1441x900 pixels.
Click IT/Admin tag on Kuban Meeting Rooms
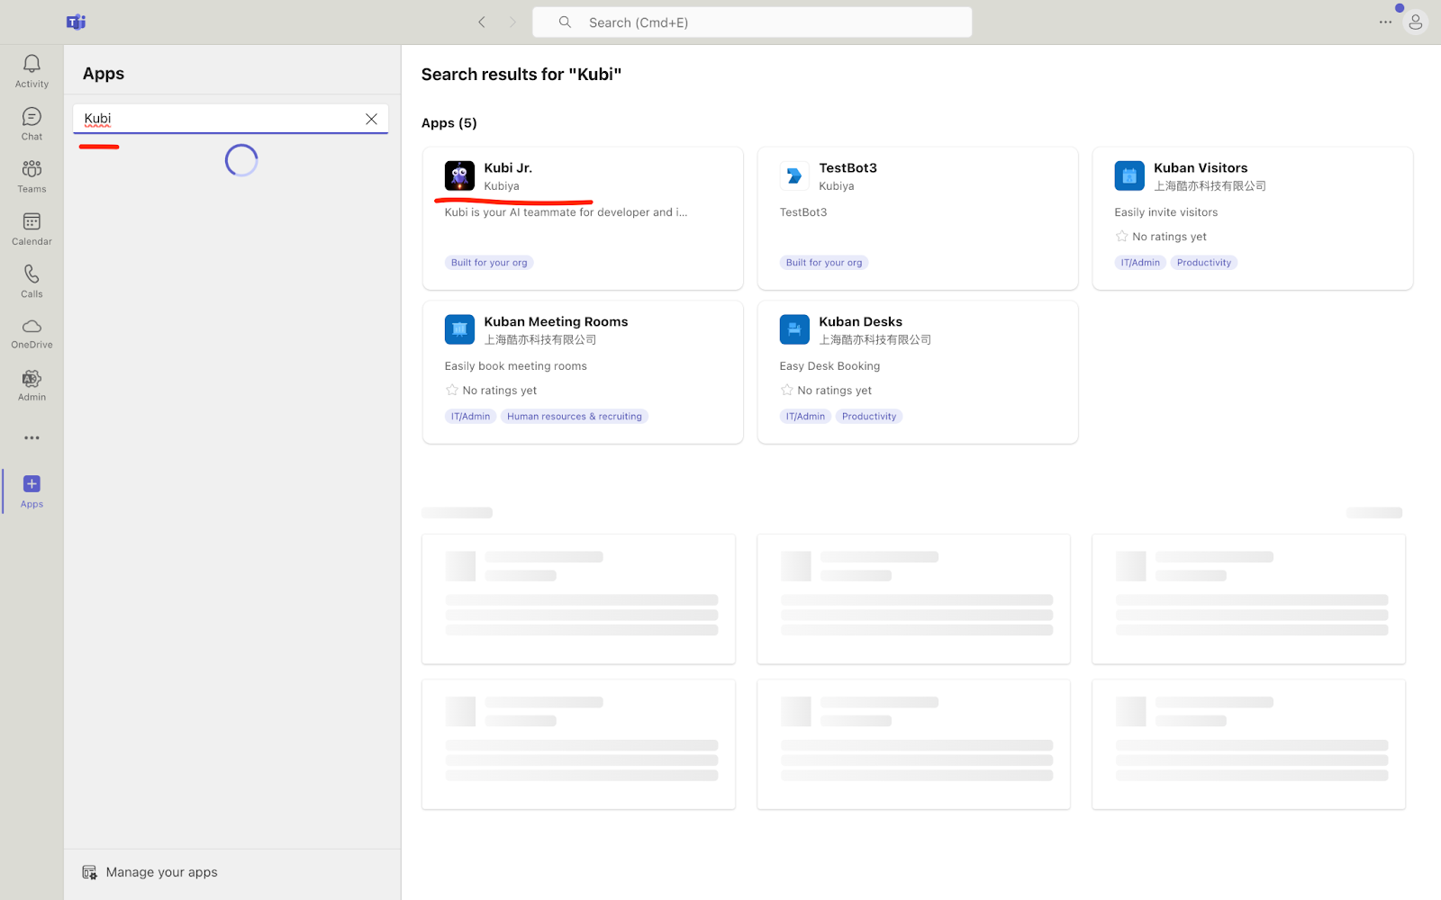(x=470, y=417)
